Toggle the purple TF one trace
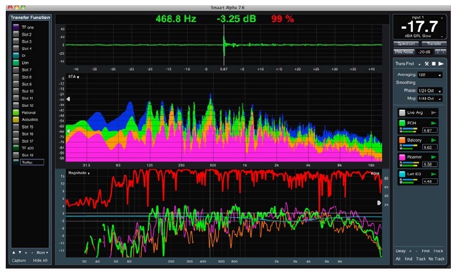 click(x=16, y=28)
